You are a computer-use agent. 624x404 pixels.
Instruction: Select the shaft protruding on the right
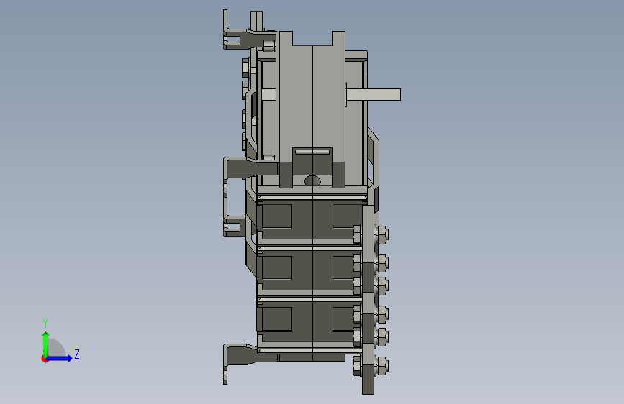374,94
